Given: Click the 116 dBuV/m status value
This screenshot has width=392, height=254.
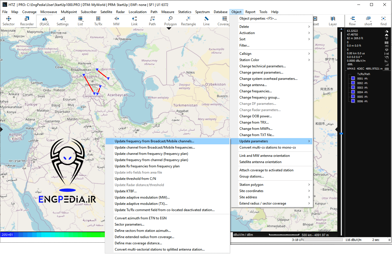Looking at the screenshot, I should click(x=353, y=240).
